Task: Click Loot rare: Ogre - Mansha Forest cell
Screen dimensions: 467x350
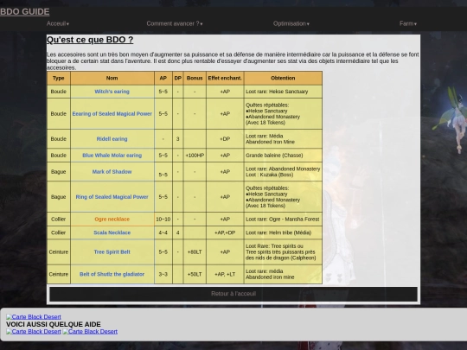Action: 283,219
